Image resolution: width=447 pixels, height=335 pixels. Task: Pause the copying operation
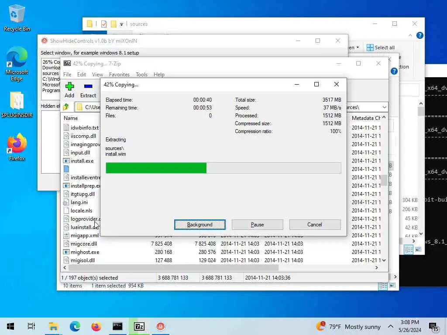pyautogui.click(x=258, y=225)
